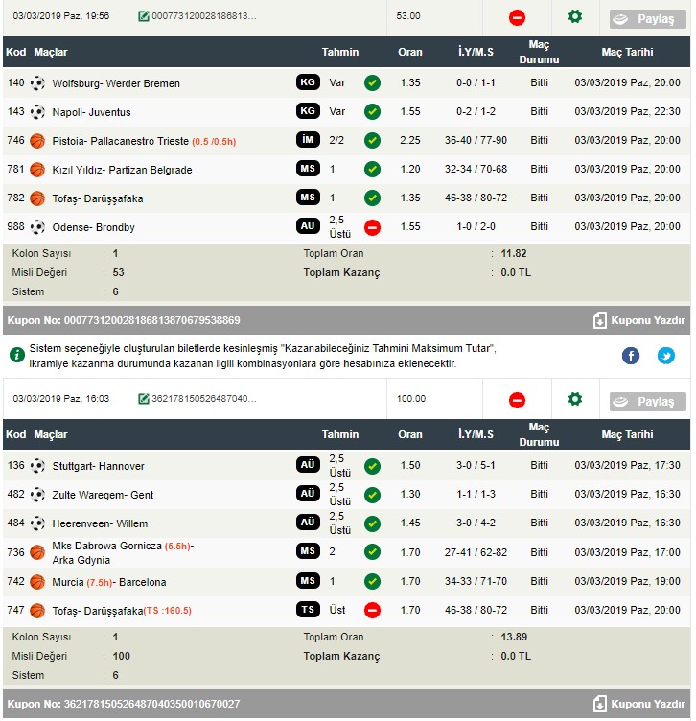Viewport: 696px width, 721px height.
Task: Click football icon next to Wolfsburg- Werder Bremen
Action: tap(37, 83)
